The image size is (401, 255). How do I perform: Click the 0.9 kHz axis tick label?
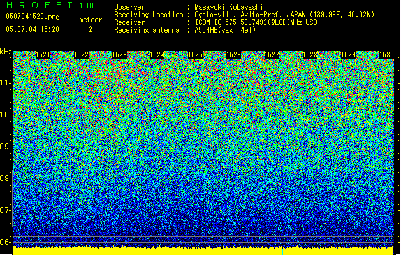[x=5, y=147]
